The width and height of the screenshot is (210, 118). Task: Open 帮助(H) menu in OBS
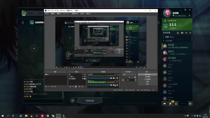[x=88, y=14]
